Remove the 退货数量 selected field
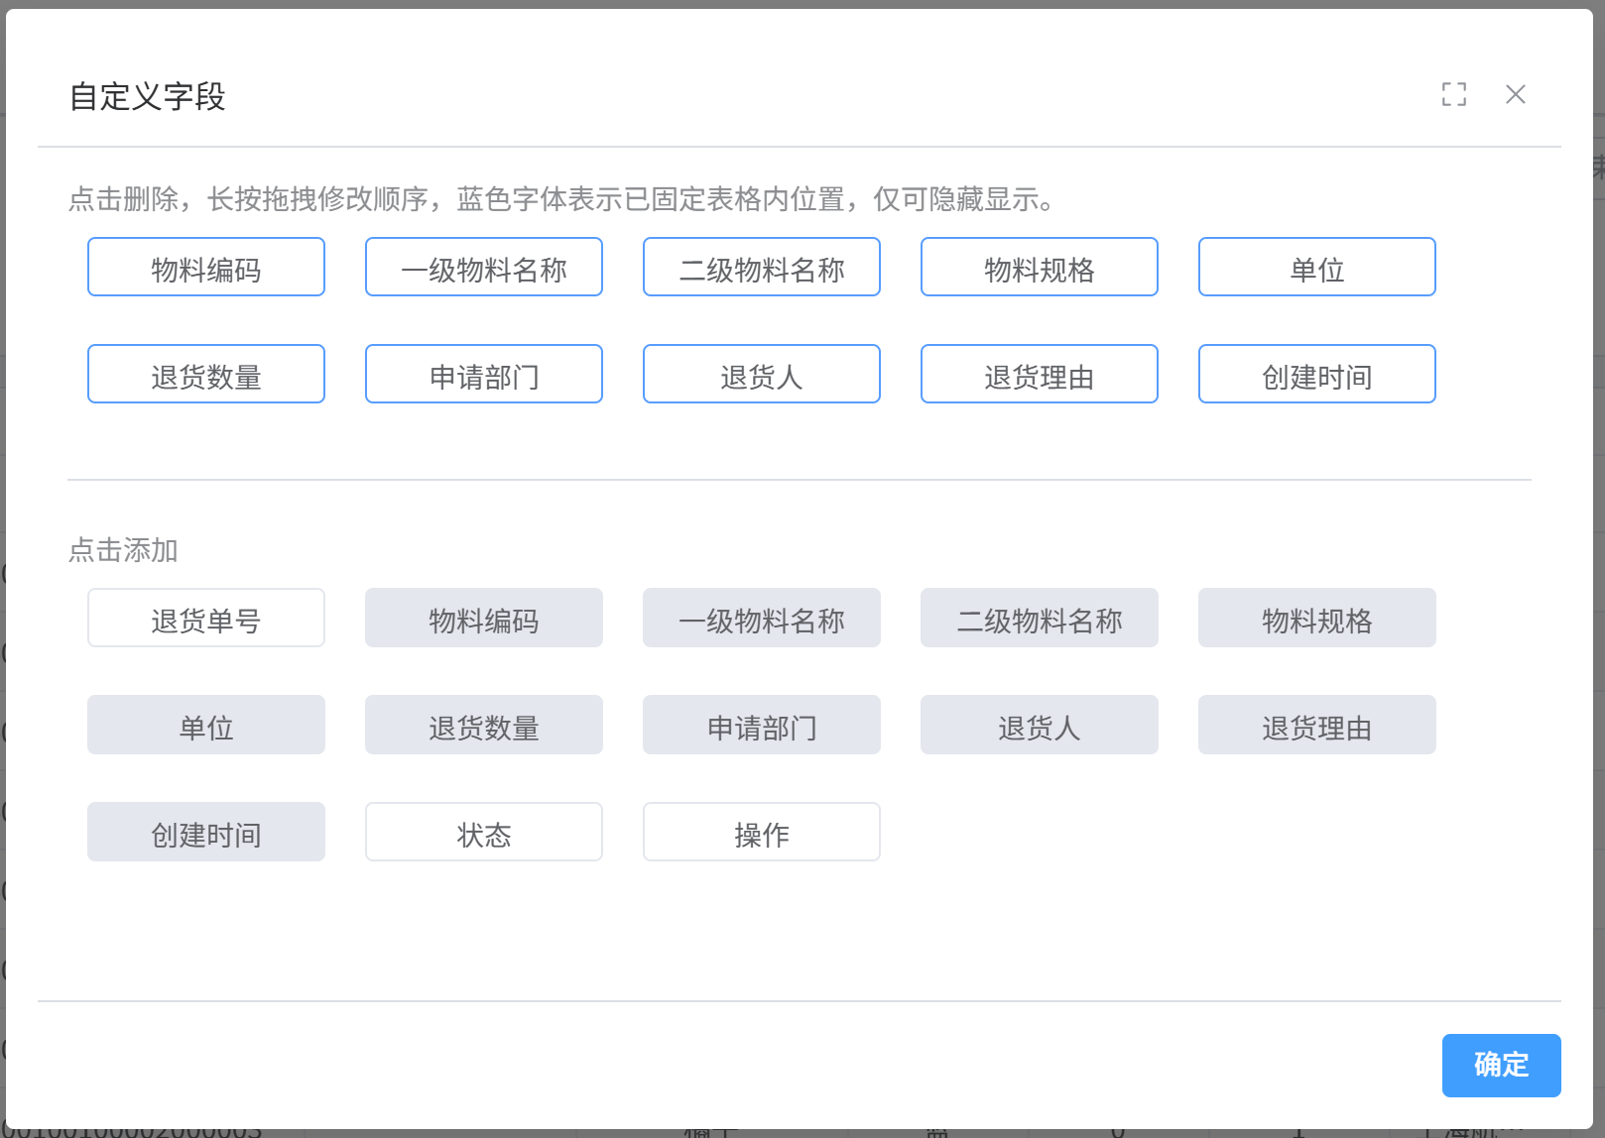The image size is (1605, 1138). click(205, 374)
